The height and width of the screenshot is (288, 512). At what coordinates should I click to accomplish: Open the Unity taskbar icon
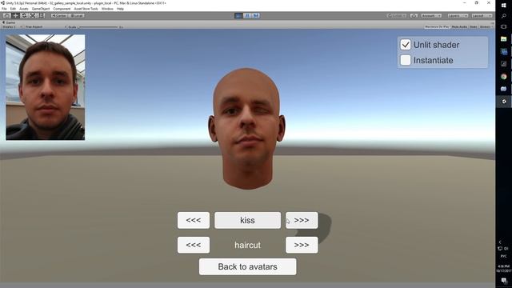pyautogui.click(x=504, y=102)
